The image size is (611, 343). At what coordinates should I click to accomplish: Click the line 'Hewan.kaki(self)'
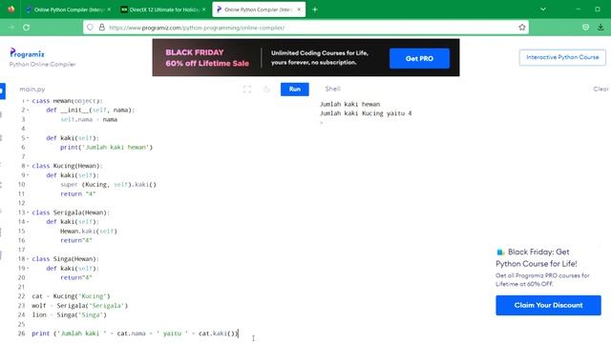[x=89, y=231]
